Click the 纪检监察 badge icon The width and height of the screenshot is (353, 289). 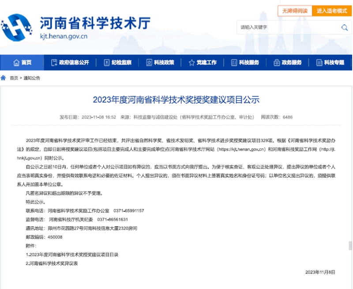pos(107,62)
